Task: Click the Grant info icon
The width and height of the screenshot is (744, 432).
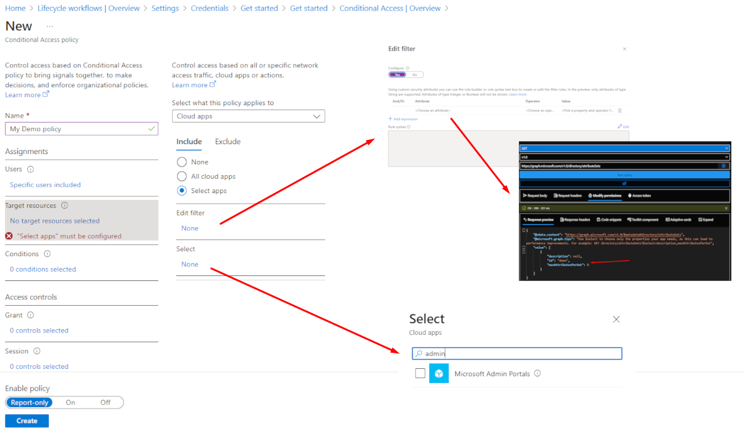Action: [x=31, y=315]
